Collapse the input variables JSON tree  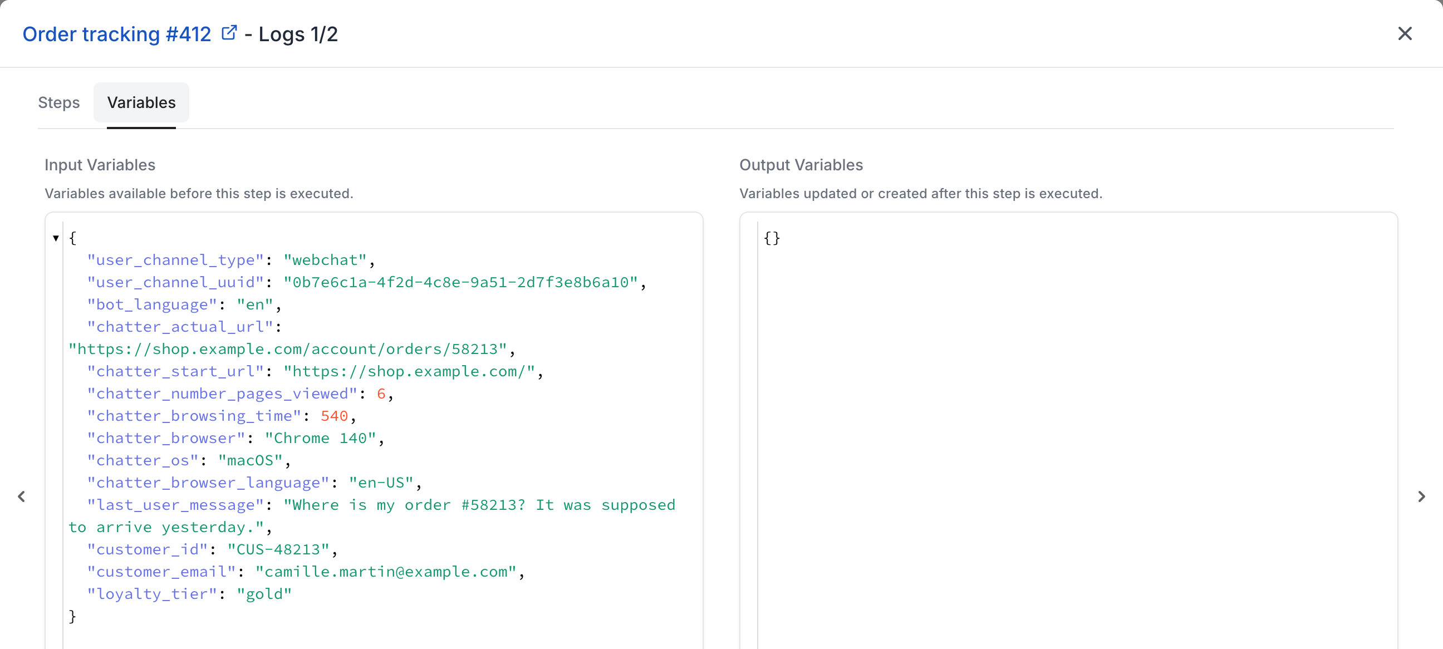(x=56, y=238)
